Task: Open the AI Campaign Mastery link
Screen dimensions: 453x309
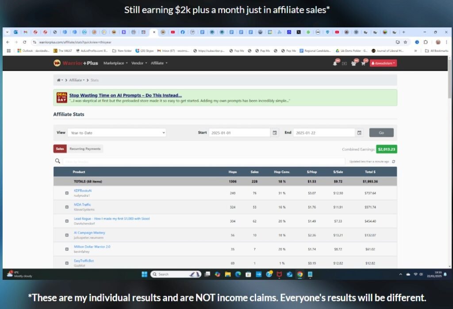Action: pos(89,233)
